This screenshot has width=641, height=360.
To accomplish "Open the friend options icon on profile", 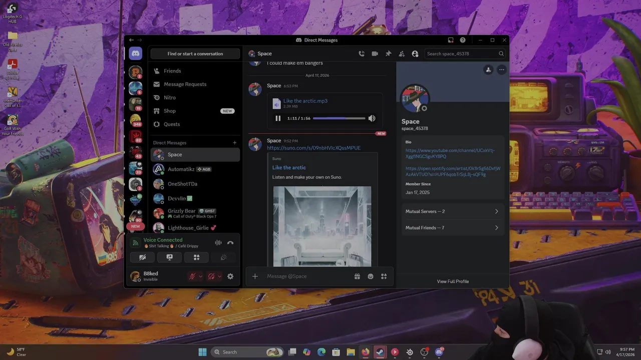I will (488, 69).
